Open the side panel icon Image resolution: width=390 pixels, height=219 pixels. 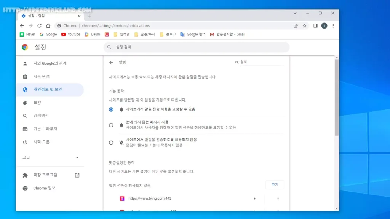[315, 25]
